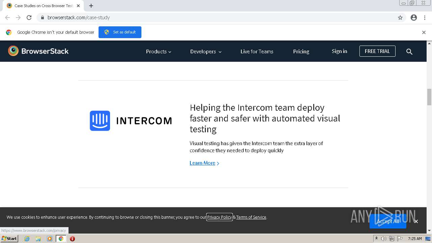Open the Terms of Service link
The image size is (432, 243).
[x=251, y=217]
